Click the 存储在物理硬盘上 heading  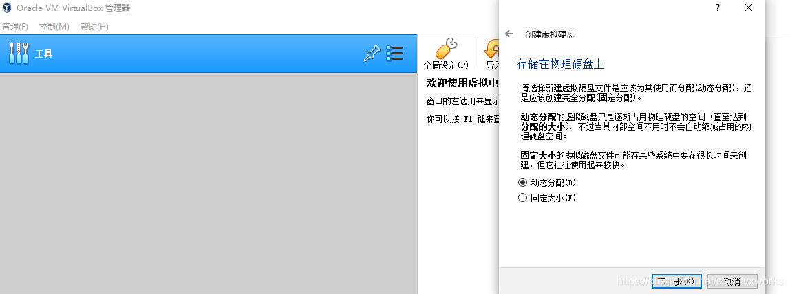pos(560,64)
